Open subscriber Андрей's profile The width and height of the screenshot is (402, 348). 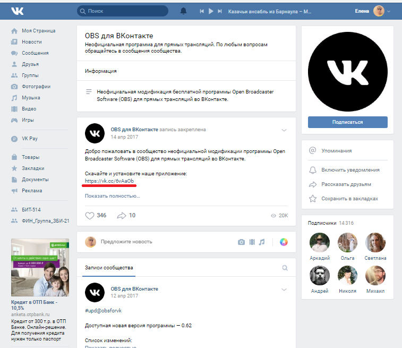pos(320,275)
